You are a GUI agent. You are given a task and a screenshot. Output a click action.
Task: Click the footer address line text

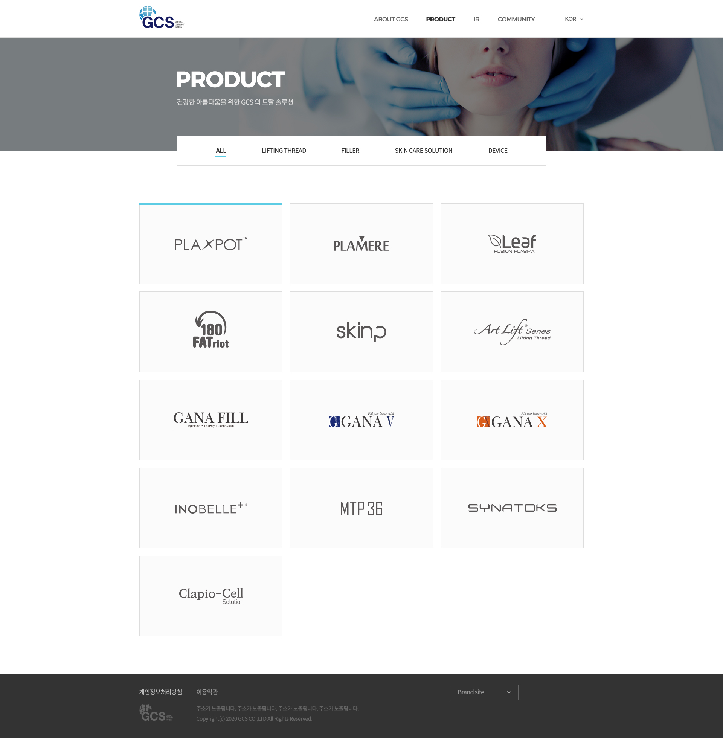pos(277,709)
